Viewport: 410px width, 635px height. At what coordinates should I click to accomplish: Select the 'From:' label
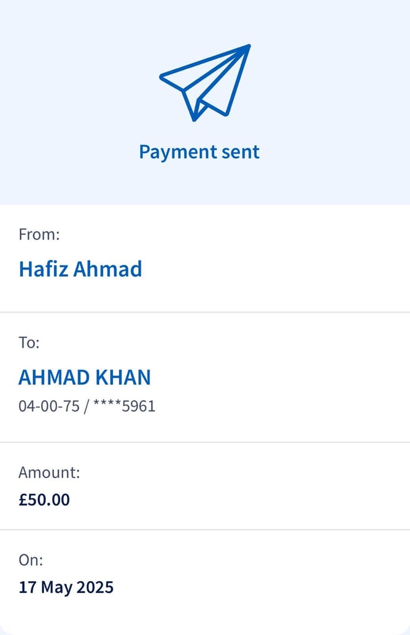(39, 234)
